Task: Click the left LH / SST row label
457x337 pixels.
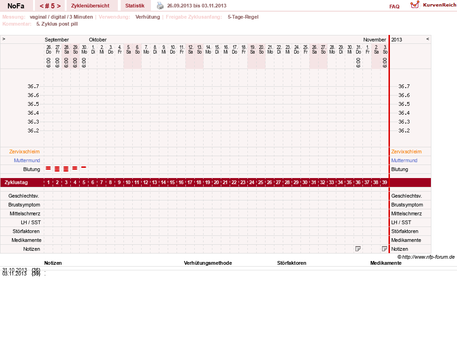Action: (x=31, y=222)
